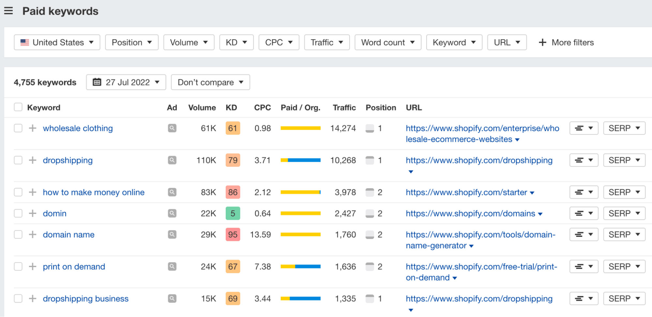This screenshot has width=652, height=317.
Task: Open SERP for wholesale clothing
Action: click(x=624, y=128)
